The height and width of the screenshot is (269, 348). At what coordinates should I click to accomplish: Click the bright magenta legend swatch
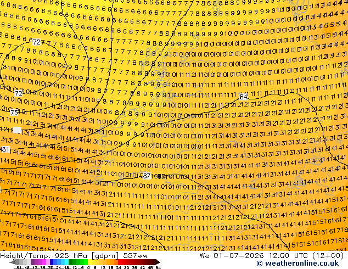coord(44,262)
